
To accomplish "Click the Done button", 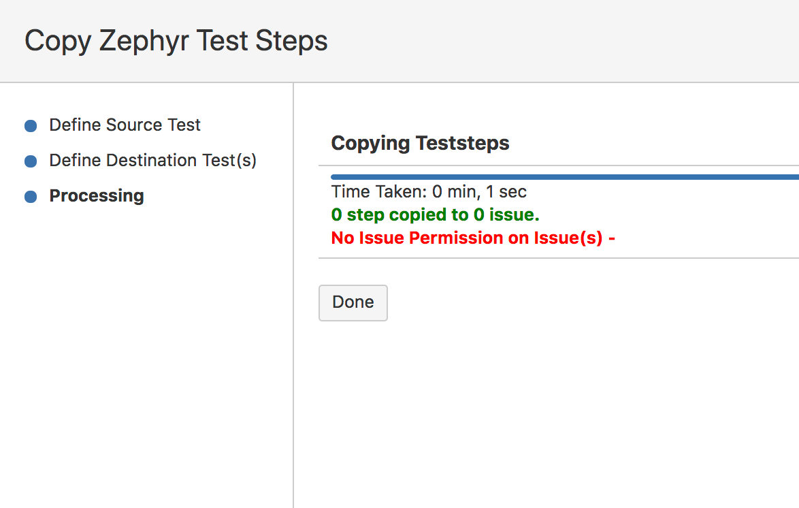I will [x=353, y=302].
